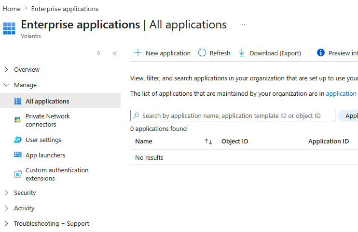
Task: Collapse the Manage section chevron
Action: [x=6, y=85]
